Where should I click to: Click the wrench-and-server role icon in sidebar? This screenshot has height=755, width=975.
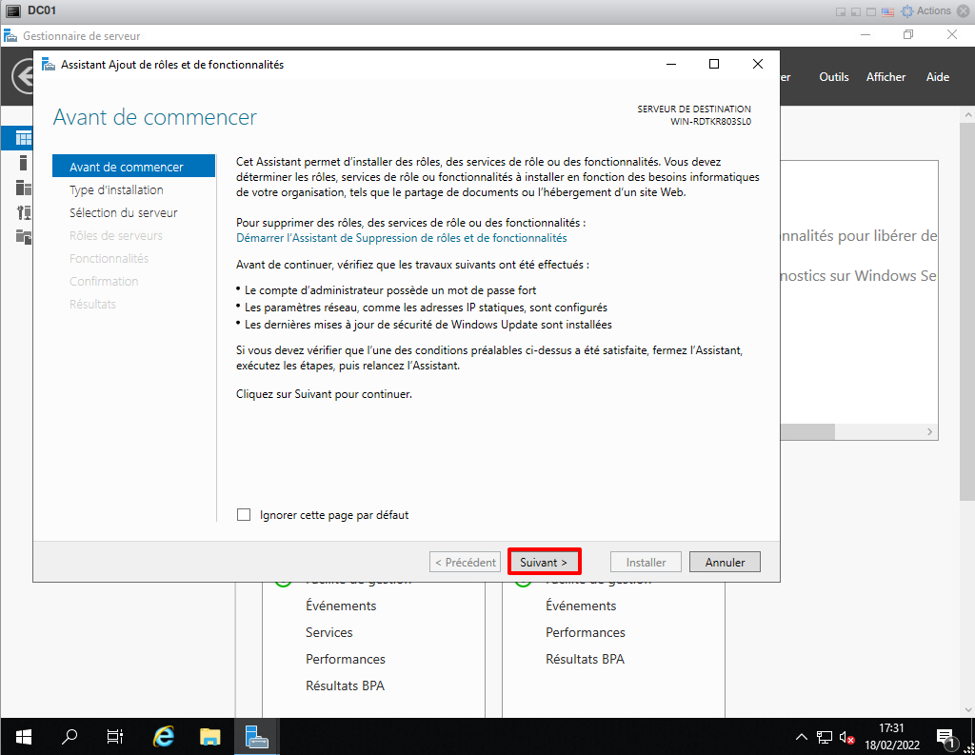click(x=24, y=212)
